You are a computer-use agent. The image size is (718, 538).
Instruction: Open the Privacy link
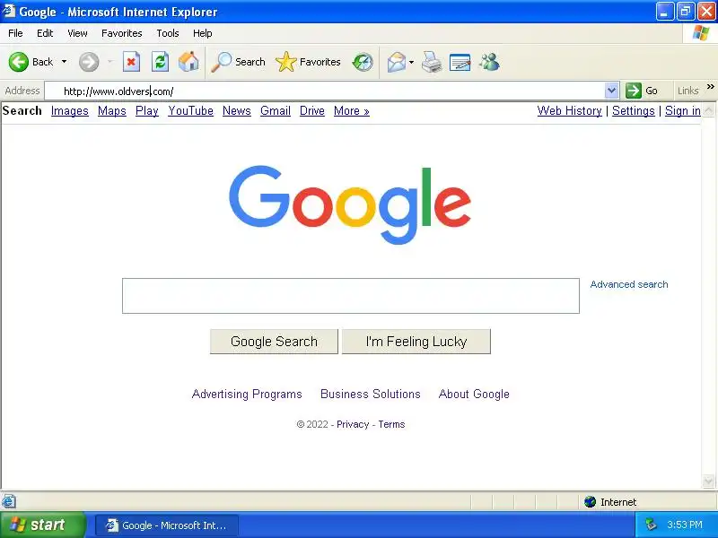tap(353, 424)
